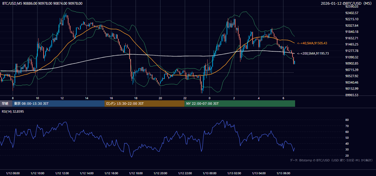Click the 1/12 10:00 time axis label
This screenshot has width=376, height=176.
tap(37, 173)
